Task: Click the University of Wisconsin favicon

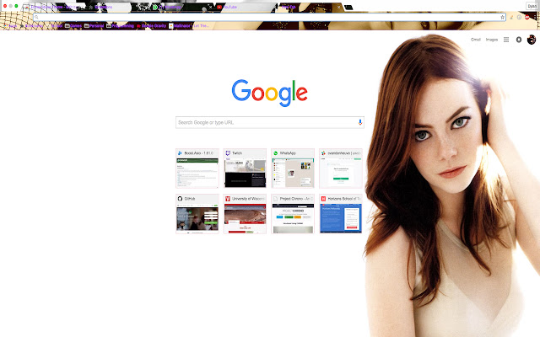Action: click(x=228, y=199)
